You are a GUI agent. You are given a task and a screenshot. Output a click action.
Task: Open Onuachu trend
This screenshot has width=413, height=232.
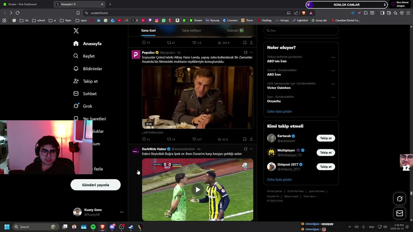[274, 101]
